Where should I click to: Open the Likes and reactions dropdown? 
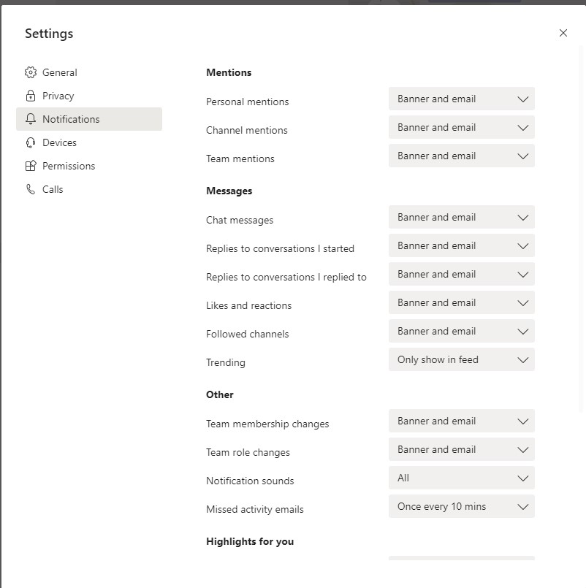pyautogui.click(x=461, y=302)
